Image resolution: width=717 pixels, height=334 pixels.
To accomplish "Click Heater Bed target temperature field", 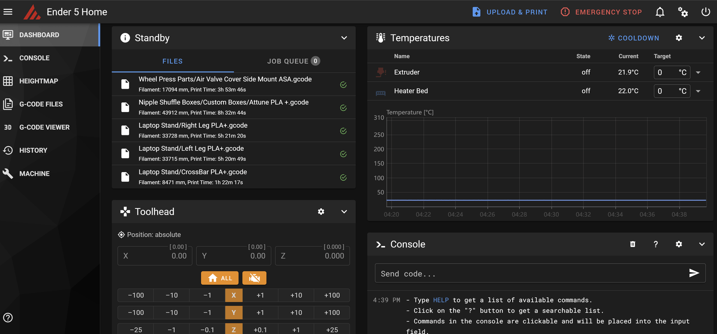I will point(672,91).
